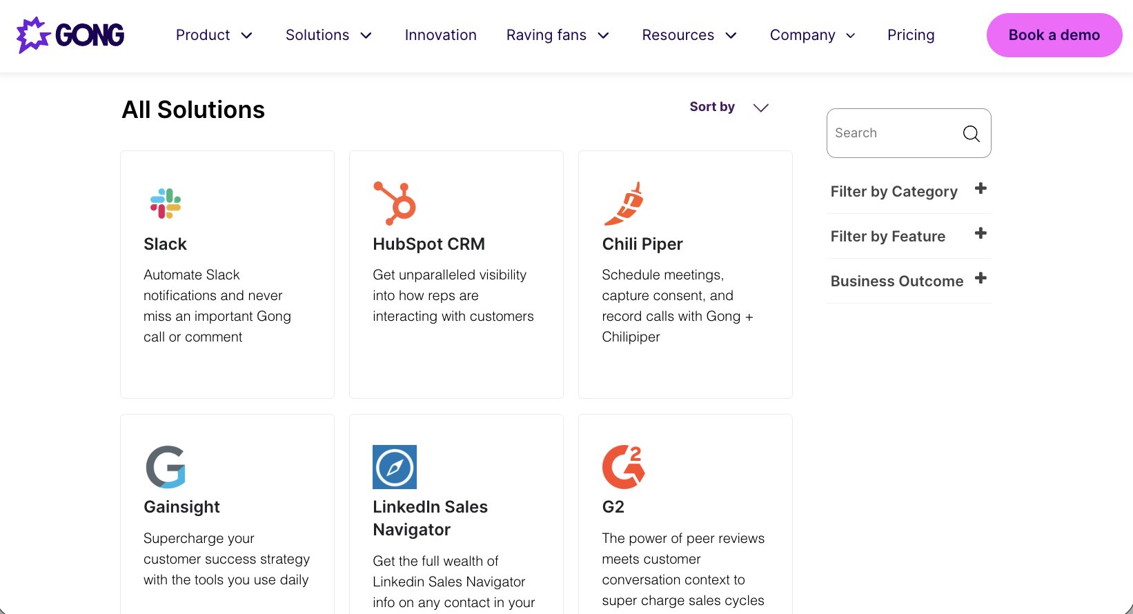Click the G2 description 'The power of peer reviews'

pyautogui.click(x=683, y=569)
